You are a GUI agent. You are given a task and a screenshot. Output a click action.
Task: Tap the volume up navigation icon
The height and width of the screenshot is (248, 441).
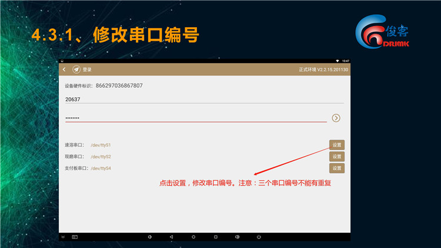coord(238,237)
